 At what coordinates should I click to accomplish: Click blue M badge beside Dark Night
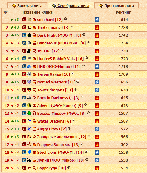[x=24, y=35]
